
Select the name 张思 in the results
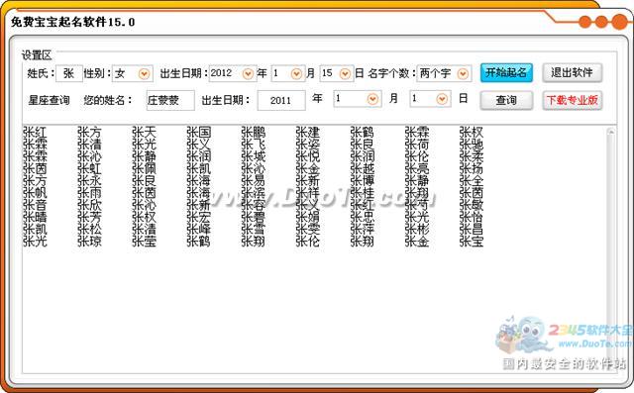(363, 217)
